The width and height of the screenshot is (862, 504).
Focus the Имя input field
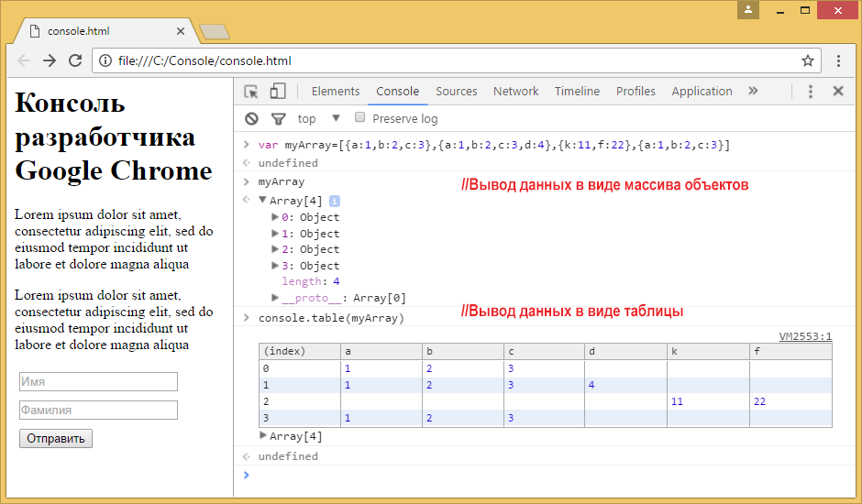coord(98,381)
